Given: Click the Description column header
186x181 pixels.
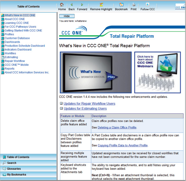Looking at the screenshot, I should pyautogui.click(x=137, y=116).
